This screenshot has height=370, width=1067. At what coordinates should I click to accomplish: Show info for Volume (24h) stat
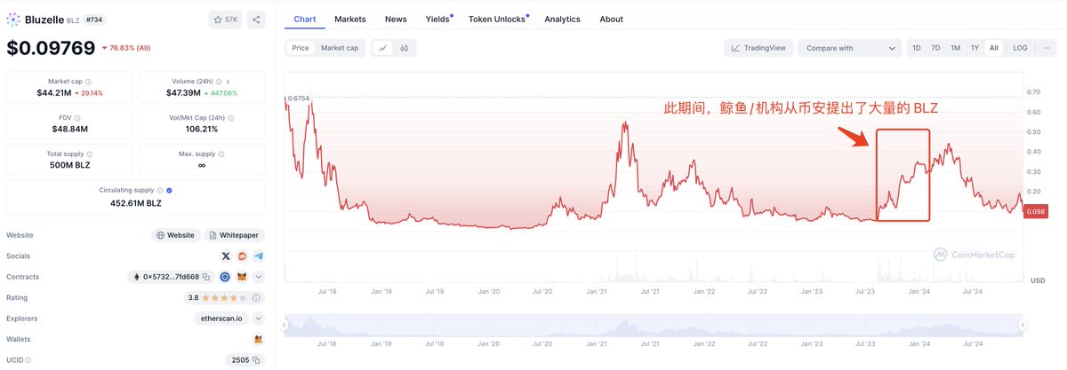pos(218,81)
